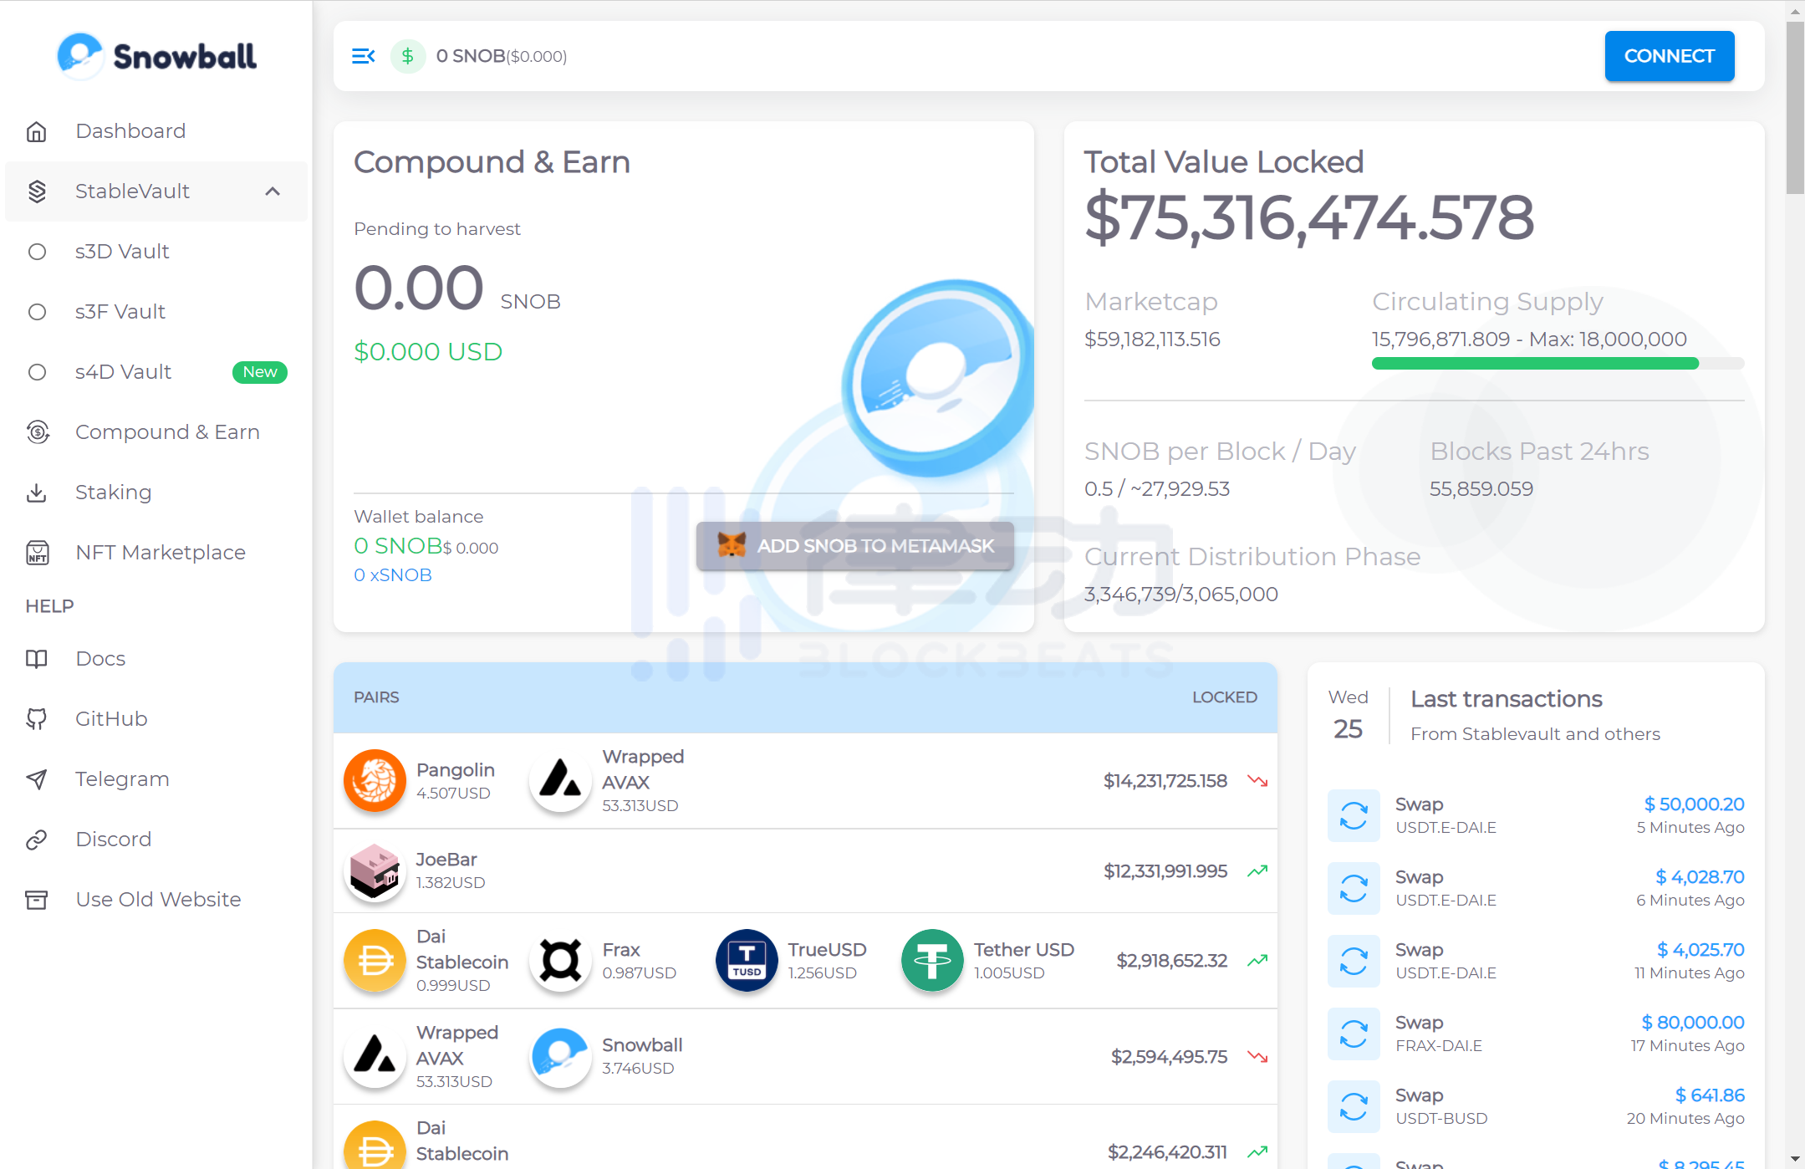Screen dimensions: 1805x1169
Task: Select the s3F Vault radio circle
Action: 37,312
